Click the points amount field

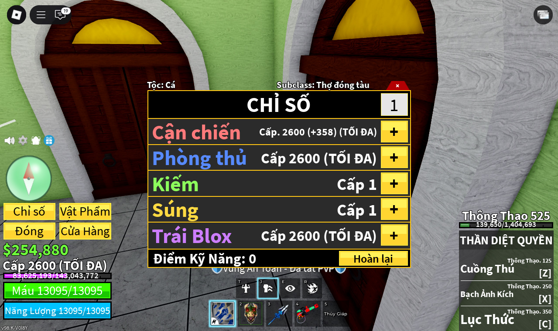pyautogui.click(x=394, y=105)
